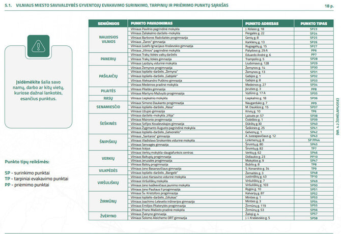The image size is (341, 234).
Task: Select 'Vilniaus Užupio gimnazija'
Action: (148, 111)
